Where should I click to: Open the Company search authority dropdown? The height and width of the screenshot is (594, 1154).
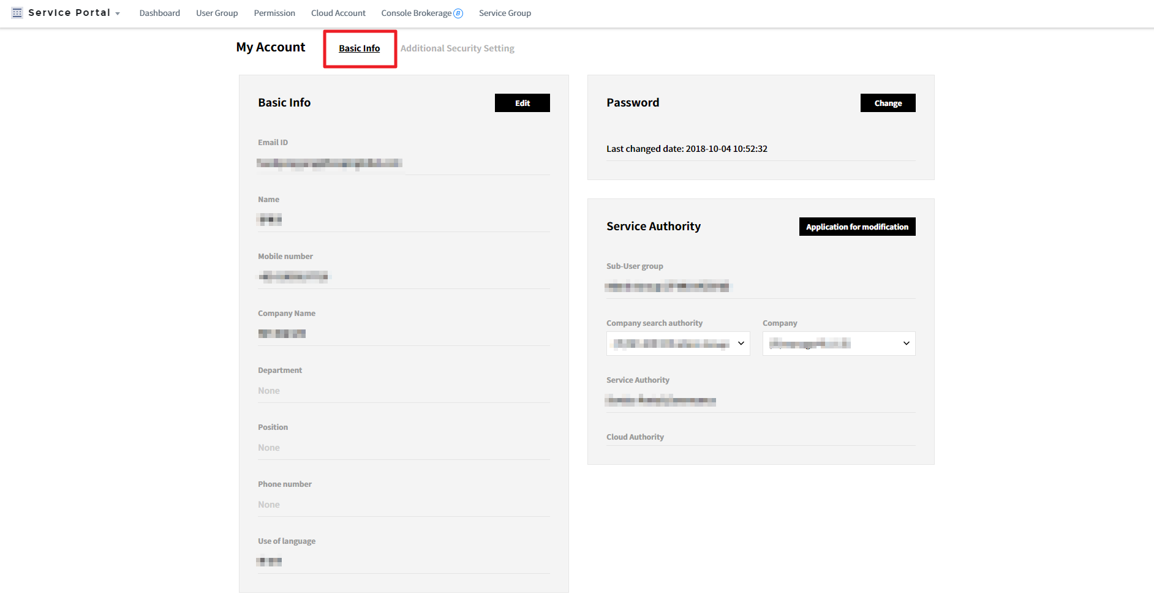pos(678,344)
